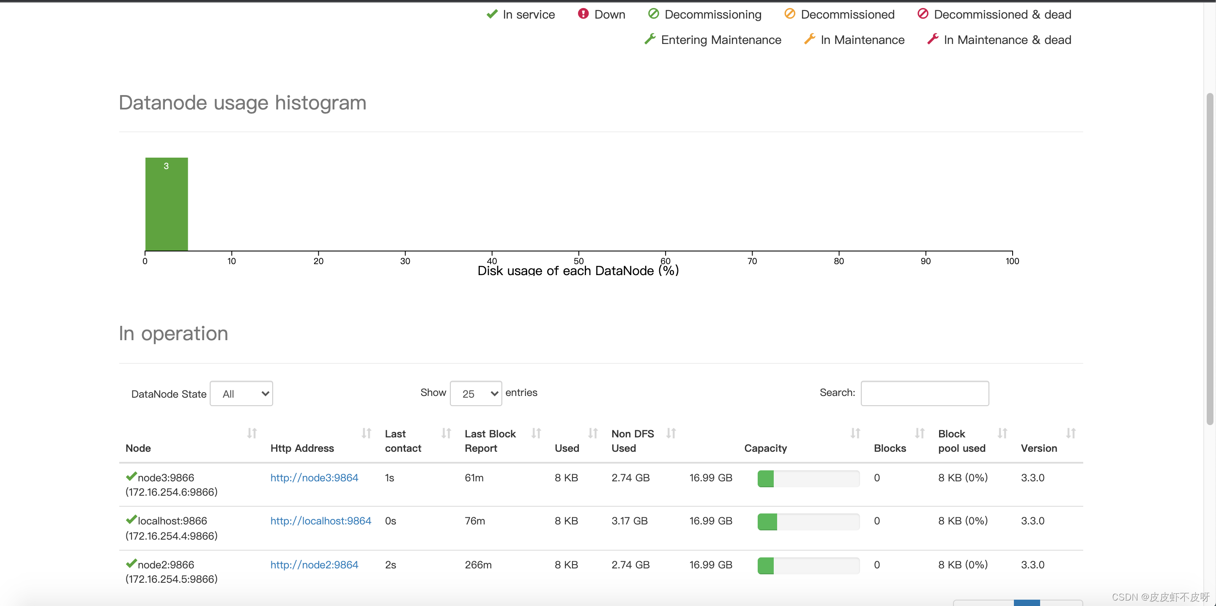Click the green Decommissioning legend icon
1216x606 pixels.
(653, 14)
